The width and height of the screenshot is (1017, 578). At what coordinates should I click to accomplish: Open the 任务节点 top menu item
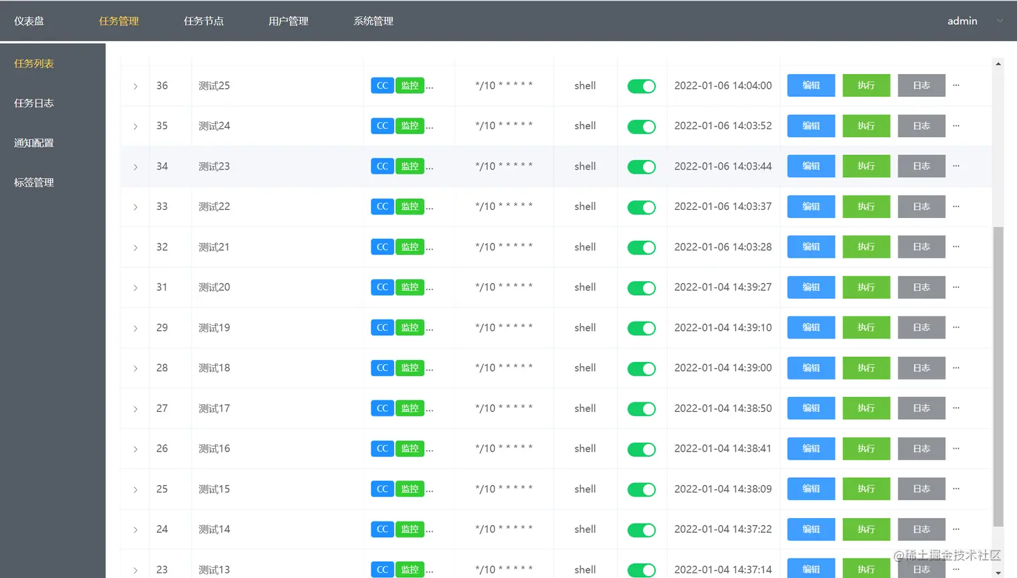tap(204, 21)
